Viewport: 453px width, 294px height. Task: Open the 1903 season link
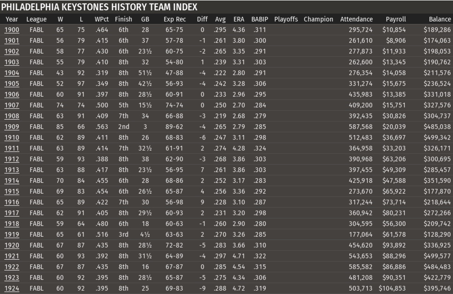[12, 62]
